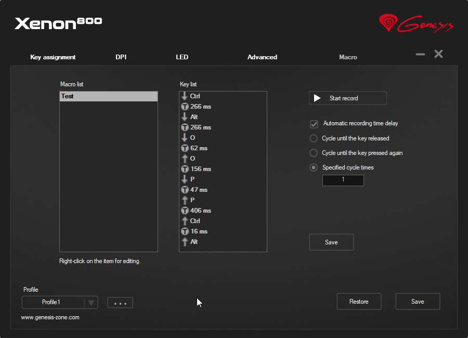Click the timer icon beside 406 ms
This screenshot has height=338, width=468.
coord(185,211)
